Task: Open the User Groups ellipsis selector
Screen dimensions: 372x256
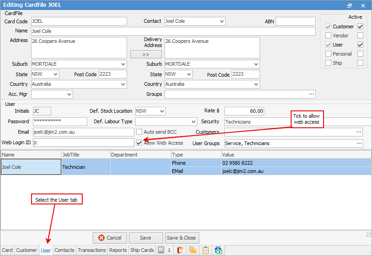Action: (x=359, y=143)
